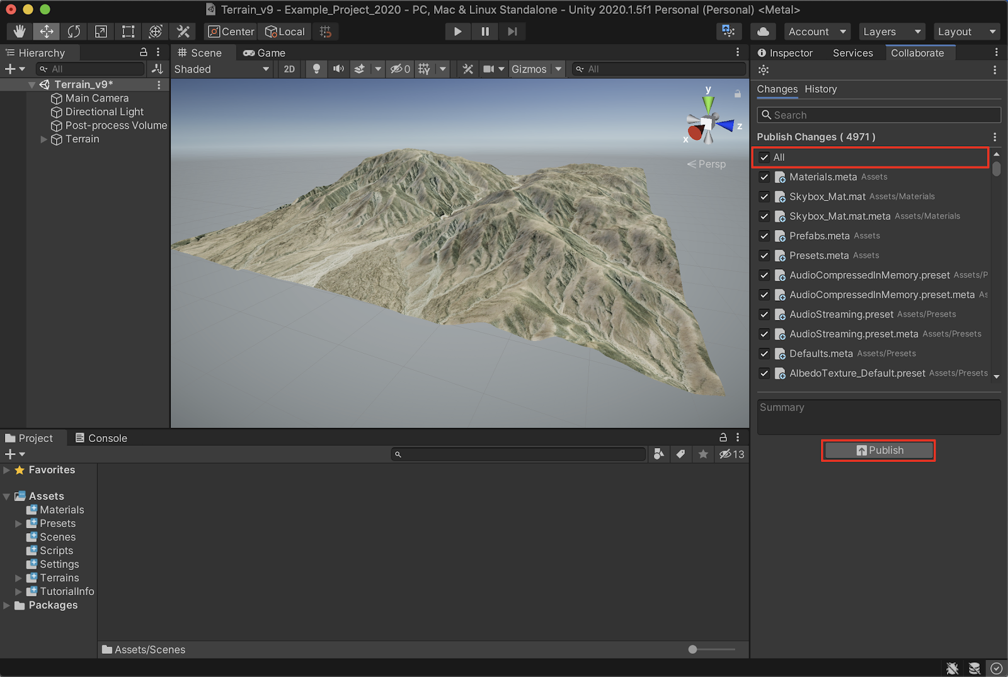Screen dimensions: 1008x677
Task: Click the Publish button
Action: pos(878,450)
